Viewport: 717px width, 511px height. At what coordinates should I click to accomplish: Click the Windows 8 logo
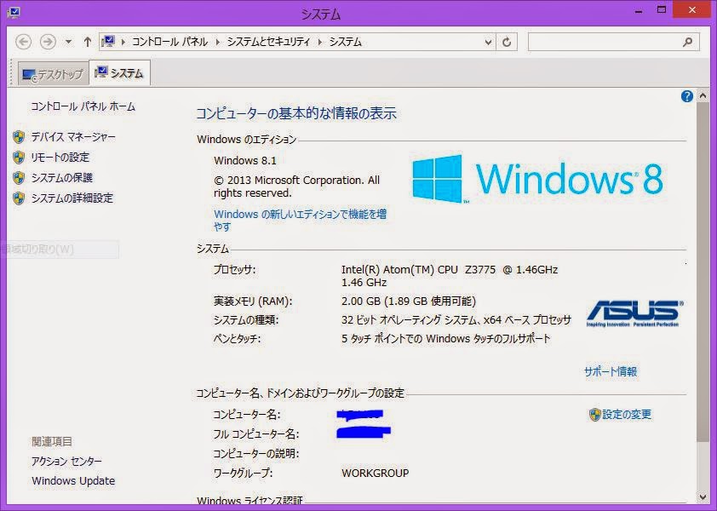(538, 179)
